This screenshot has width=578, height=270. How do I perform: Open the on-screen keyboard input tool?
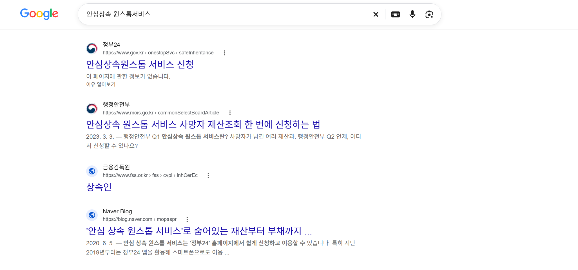pyautogui.click(x=395, y=14)
